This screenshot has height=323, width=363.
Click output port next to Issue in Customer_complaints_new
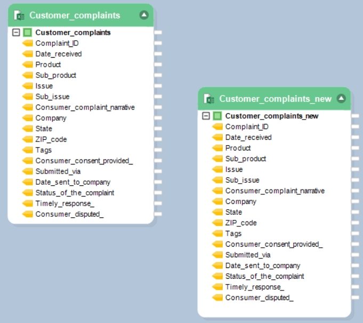coord(356,169)
